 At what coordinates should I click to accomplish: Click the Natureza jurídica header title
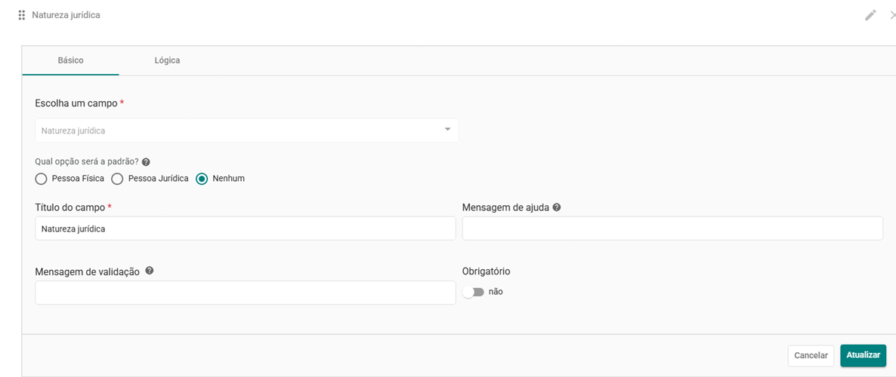point(66,15)
